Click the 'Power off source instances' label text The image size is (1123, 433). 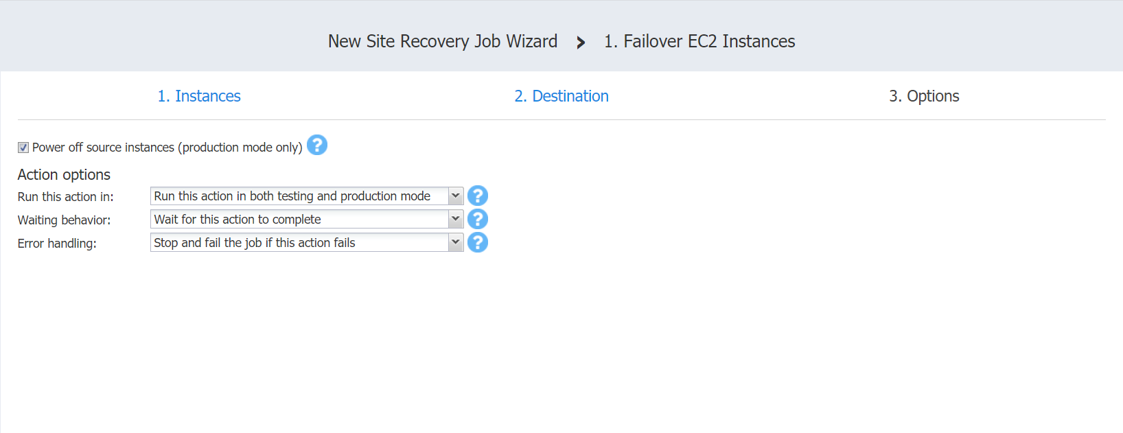pyautogui.click(x=167, y=148)
